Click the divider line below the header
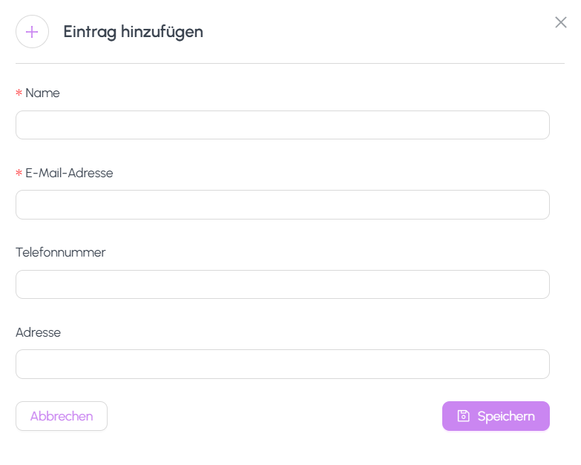 point(289,64)
